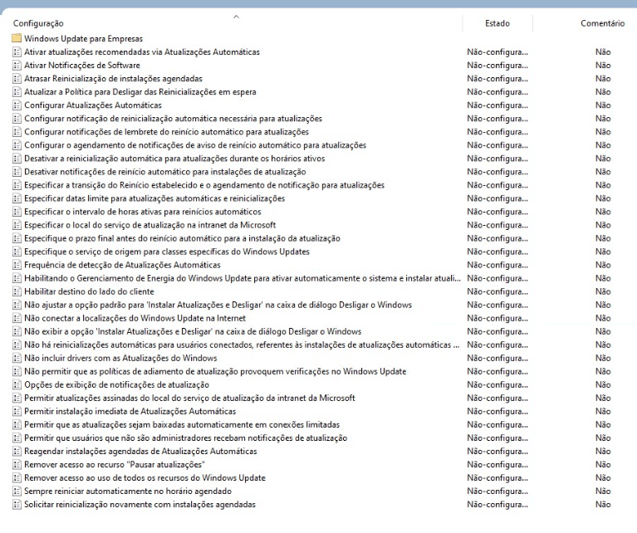Select Especificar datas limite para atualizações policy
Screen dimensions: 637x533
(x=154, y=198)
